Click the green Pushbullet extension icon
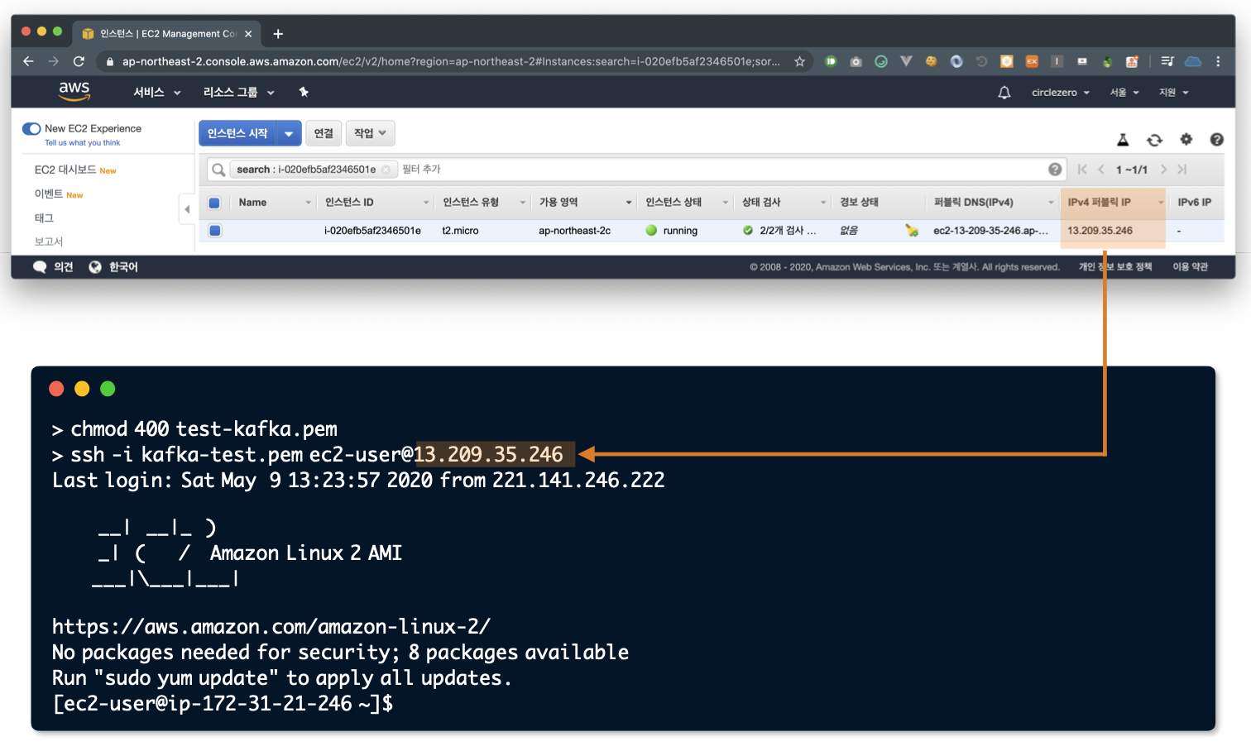 pos(831,61)
